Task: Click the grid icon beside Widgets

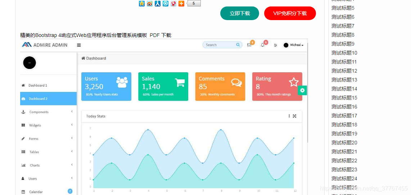Action: click(23, 125)
